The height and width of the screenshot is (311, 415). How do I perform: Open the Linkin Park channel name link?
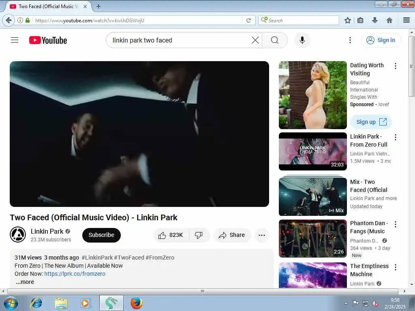tap(47, 231)
